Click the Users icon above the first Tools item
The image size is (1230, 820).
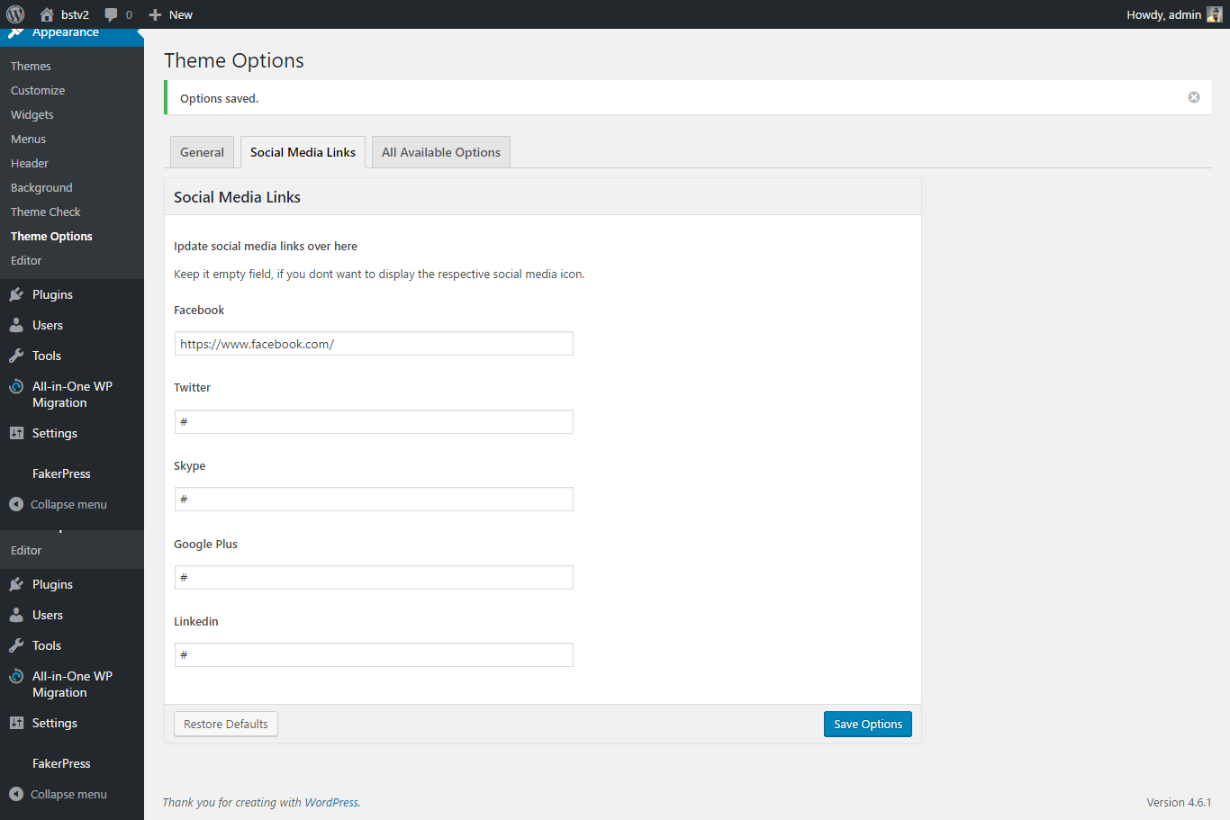coord(16,325)
